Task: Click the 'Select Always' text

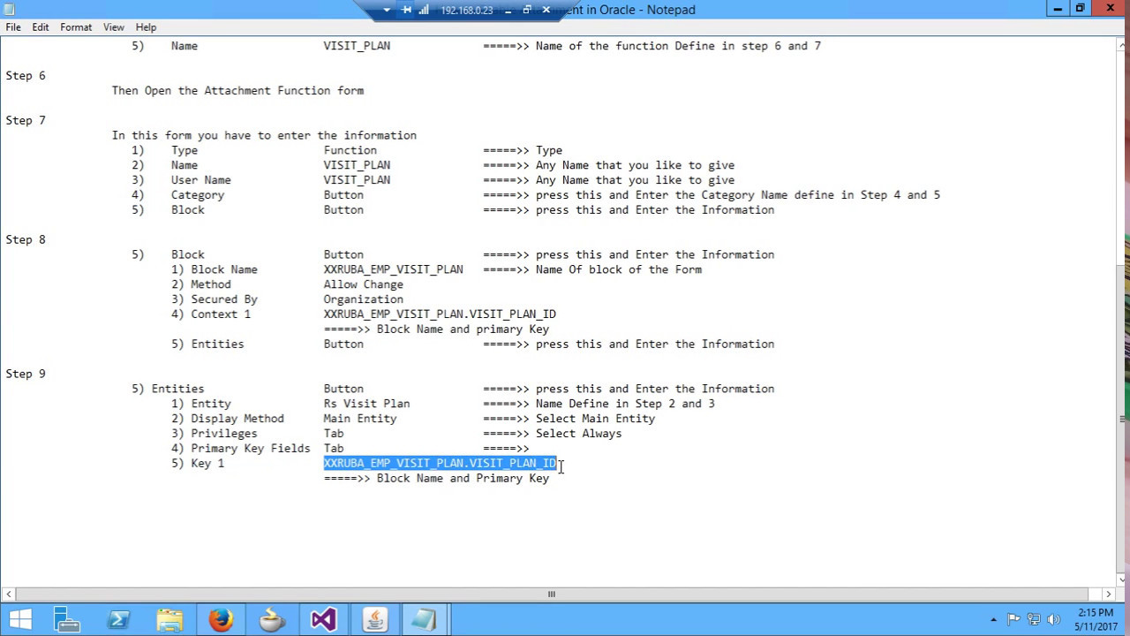Action: point(578,434)
